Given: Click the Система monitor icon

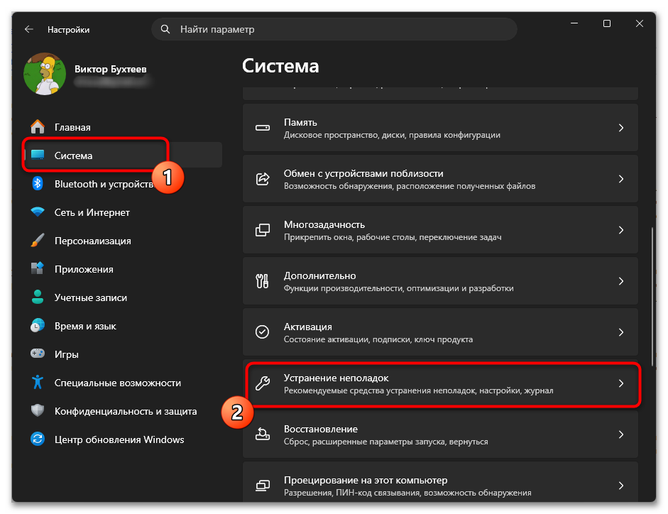Looking at the screenshot, I should 38,155.
